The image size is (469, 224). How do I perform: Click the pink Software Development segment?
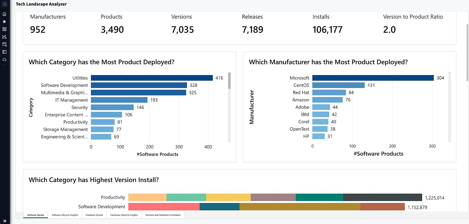164,207
